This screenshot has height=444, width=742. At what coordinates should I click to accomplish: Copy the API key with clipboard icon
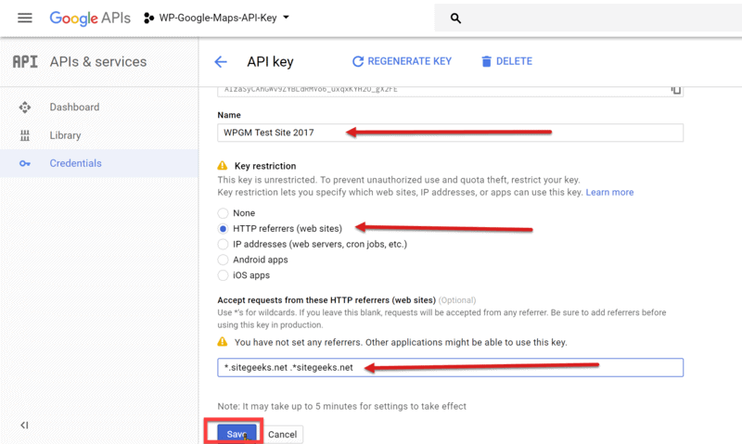pyautogui.click(x=676, y=90)
